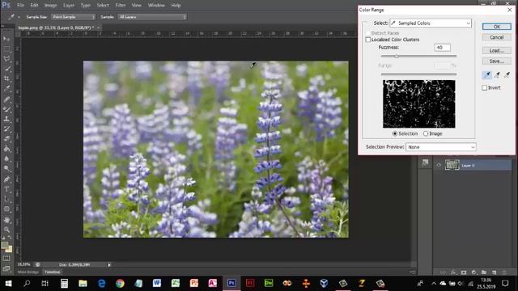Choose the Subtract from Sample eyedropper
The image size is (518, 291).
tap(507, 75)
